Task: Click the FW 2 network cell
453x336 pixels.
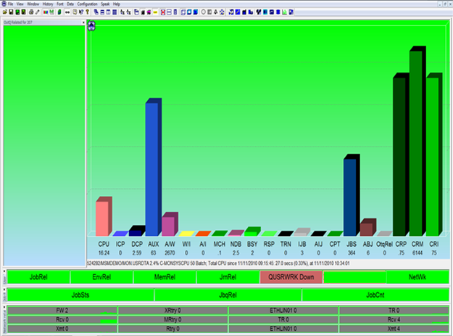Action: click(62, 310)
